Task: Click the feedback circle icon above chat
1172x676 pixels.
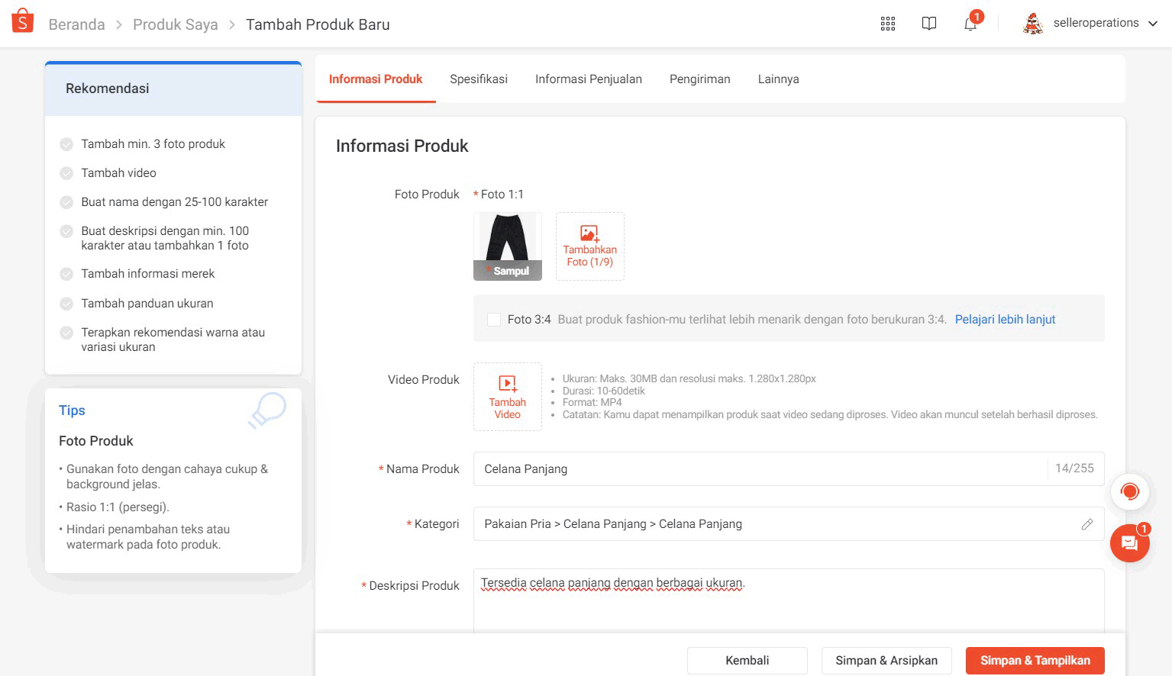Action: click(1129, 492)
